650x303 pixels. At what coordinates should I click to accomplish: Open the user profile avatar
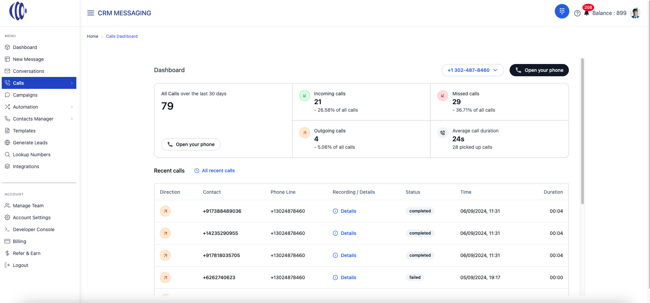(x=635, y=13)
